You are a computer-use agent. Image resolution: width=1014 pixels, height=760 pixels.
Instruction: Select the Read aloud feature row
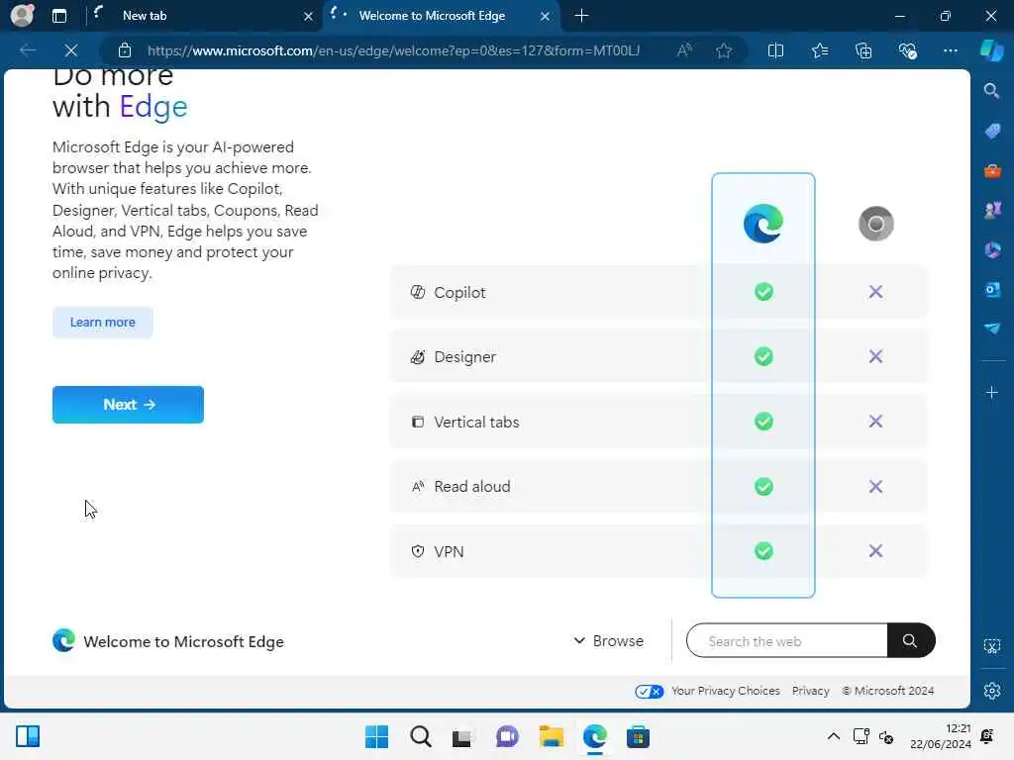[659, 486]
